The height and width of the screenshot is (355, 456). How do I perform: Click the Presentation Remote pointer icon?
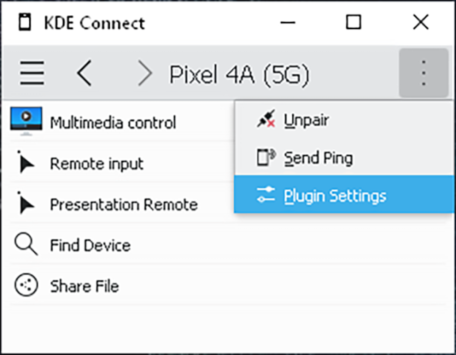point(26,204)
